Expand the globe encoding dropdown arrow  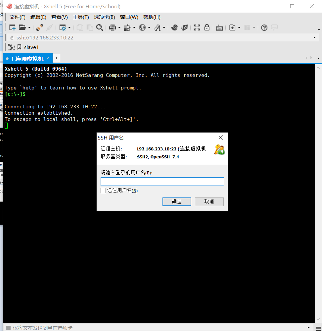pyautogui.click(x=149, y=28)
